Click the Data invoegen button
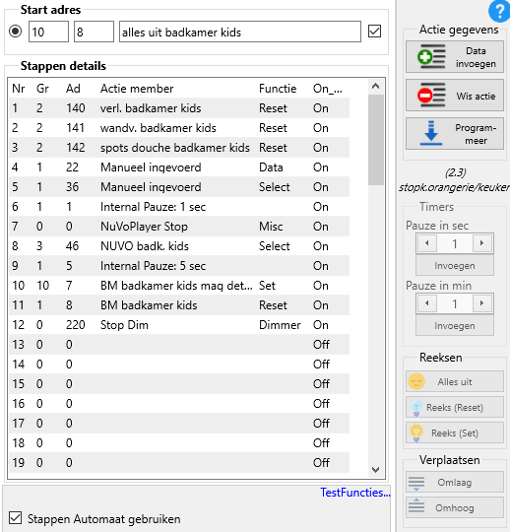This screenshot has height=532, width=510. pyautogui.click(x=455, y=57)
